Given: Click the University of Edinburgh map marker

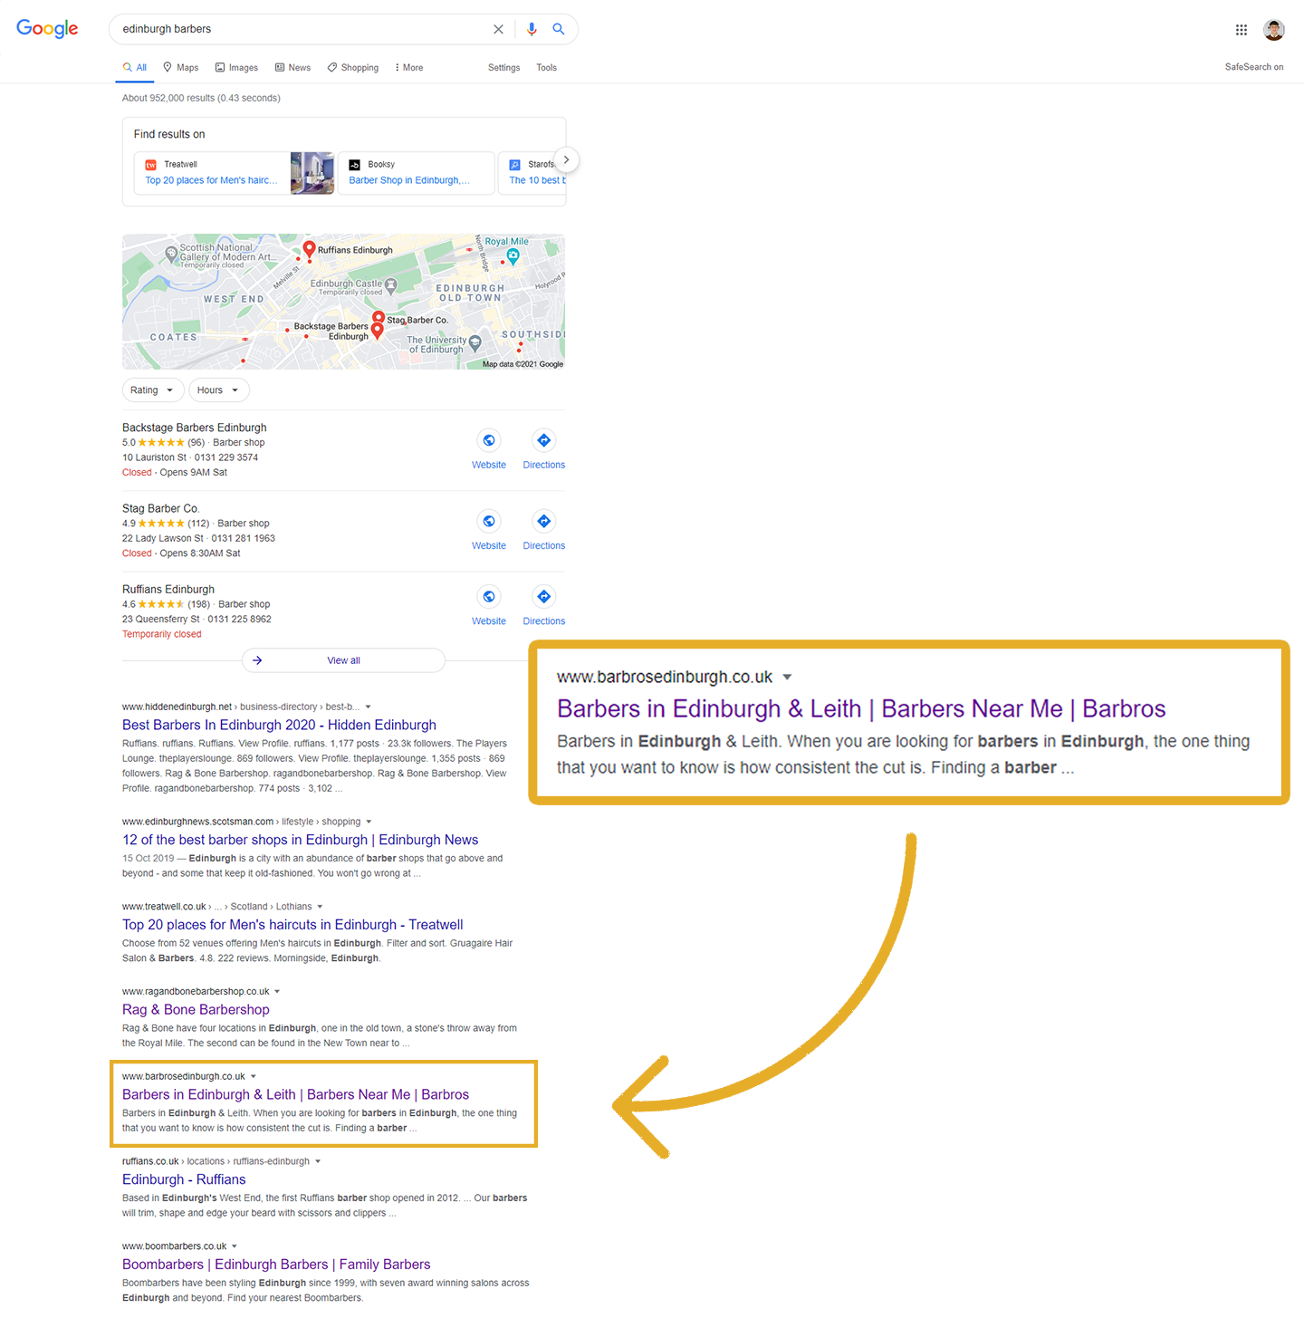Looking at the screenshot, I should [x=475, y=344].
